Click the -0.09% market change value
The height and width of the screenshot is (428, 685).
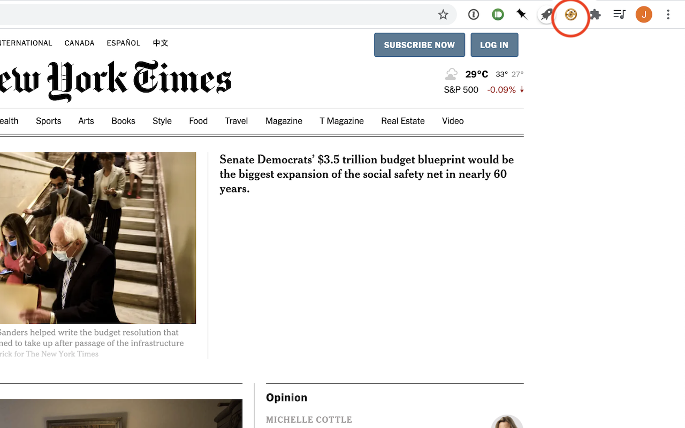coord(501,90)
